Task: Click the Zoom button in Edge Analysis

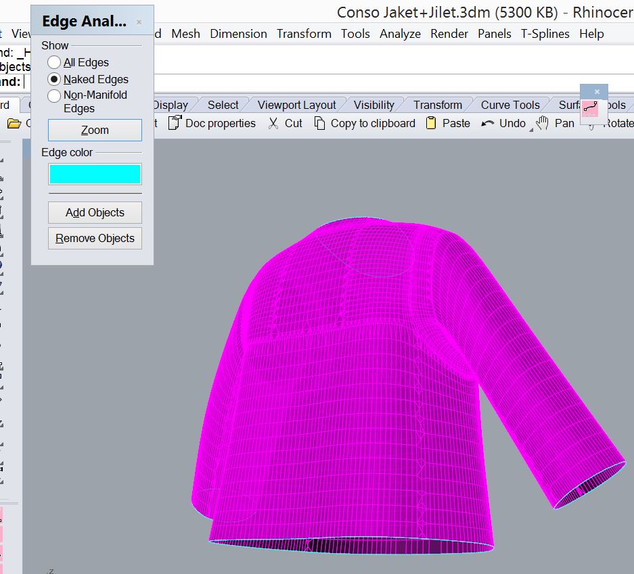Action: [95, 130]
